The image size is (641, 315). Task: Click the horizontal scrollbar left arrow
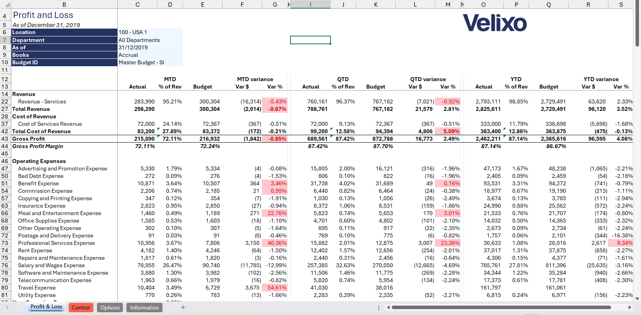[x=388, y=308]
